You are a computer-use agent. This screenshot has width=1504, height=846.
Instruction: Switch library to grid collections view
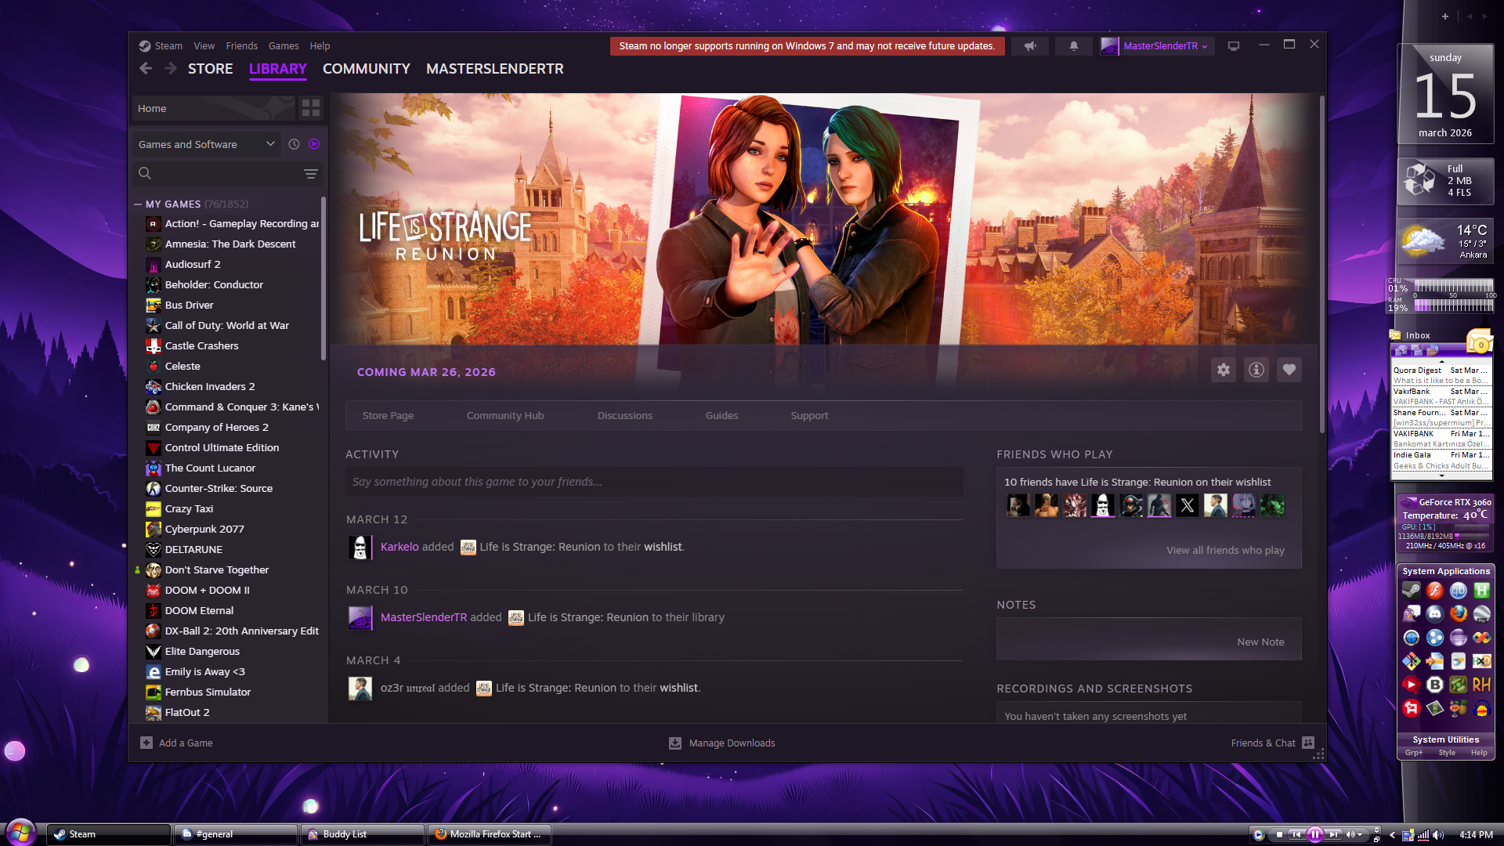(311, 108)
